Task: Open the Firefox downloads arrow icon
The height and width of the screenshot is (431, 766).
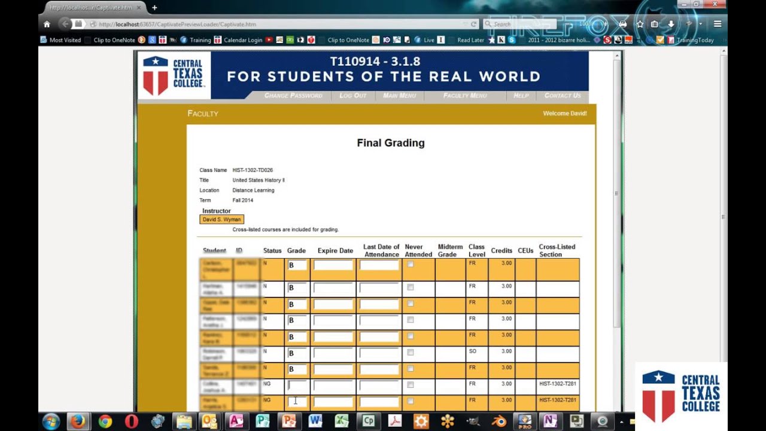Action: 671,24
